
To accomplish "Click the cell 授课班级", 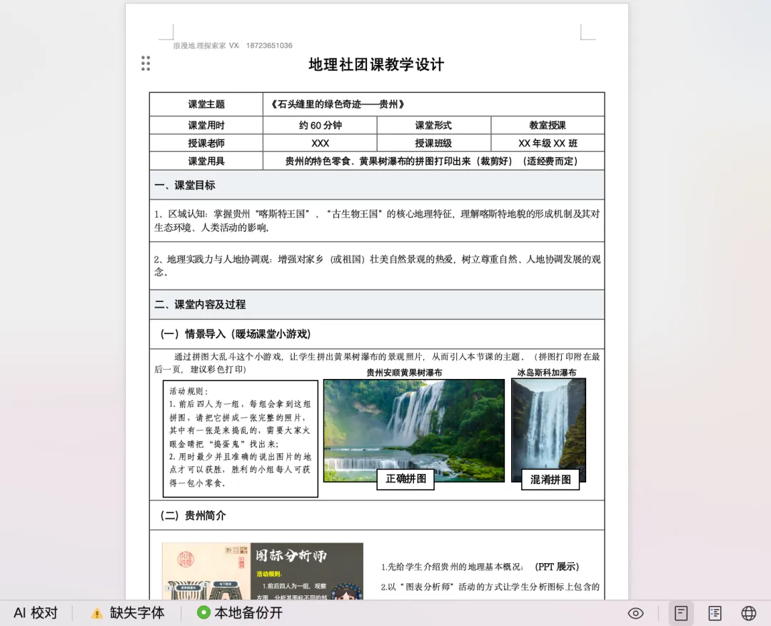I will [434, 143].
